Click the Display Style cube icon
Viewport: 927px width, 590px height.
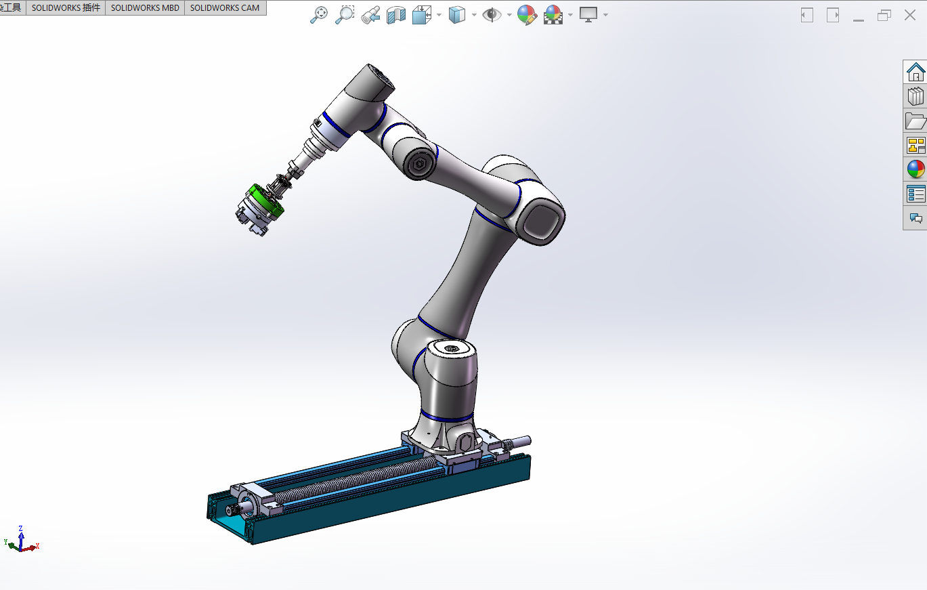pyautogui.click(x=457, y=15)
